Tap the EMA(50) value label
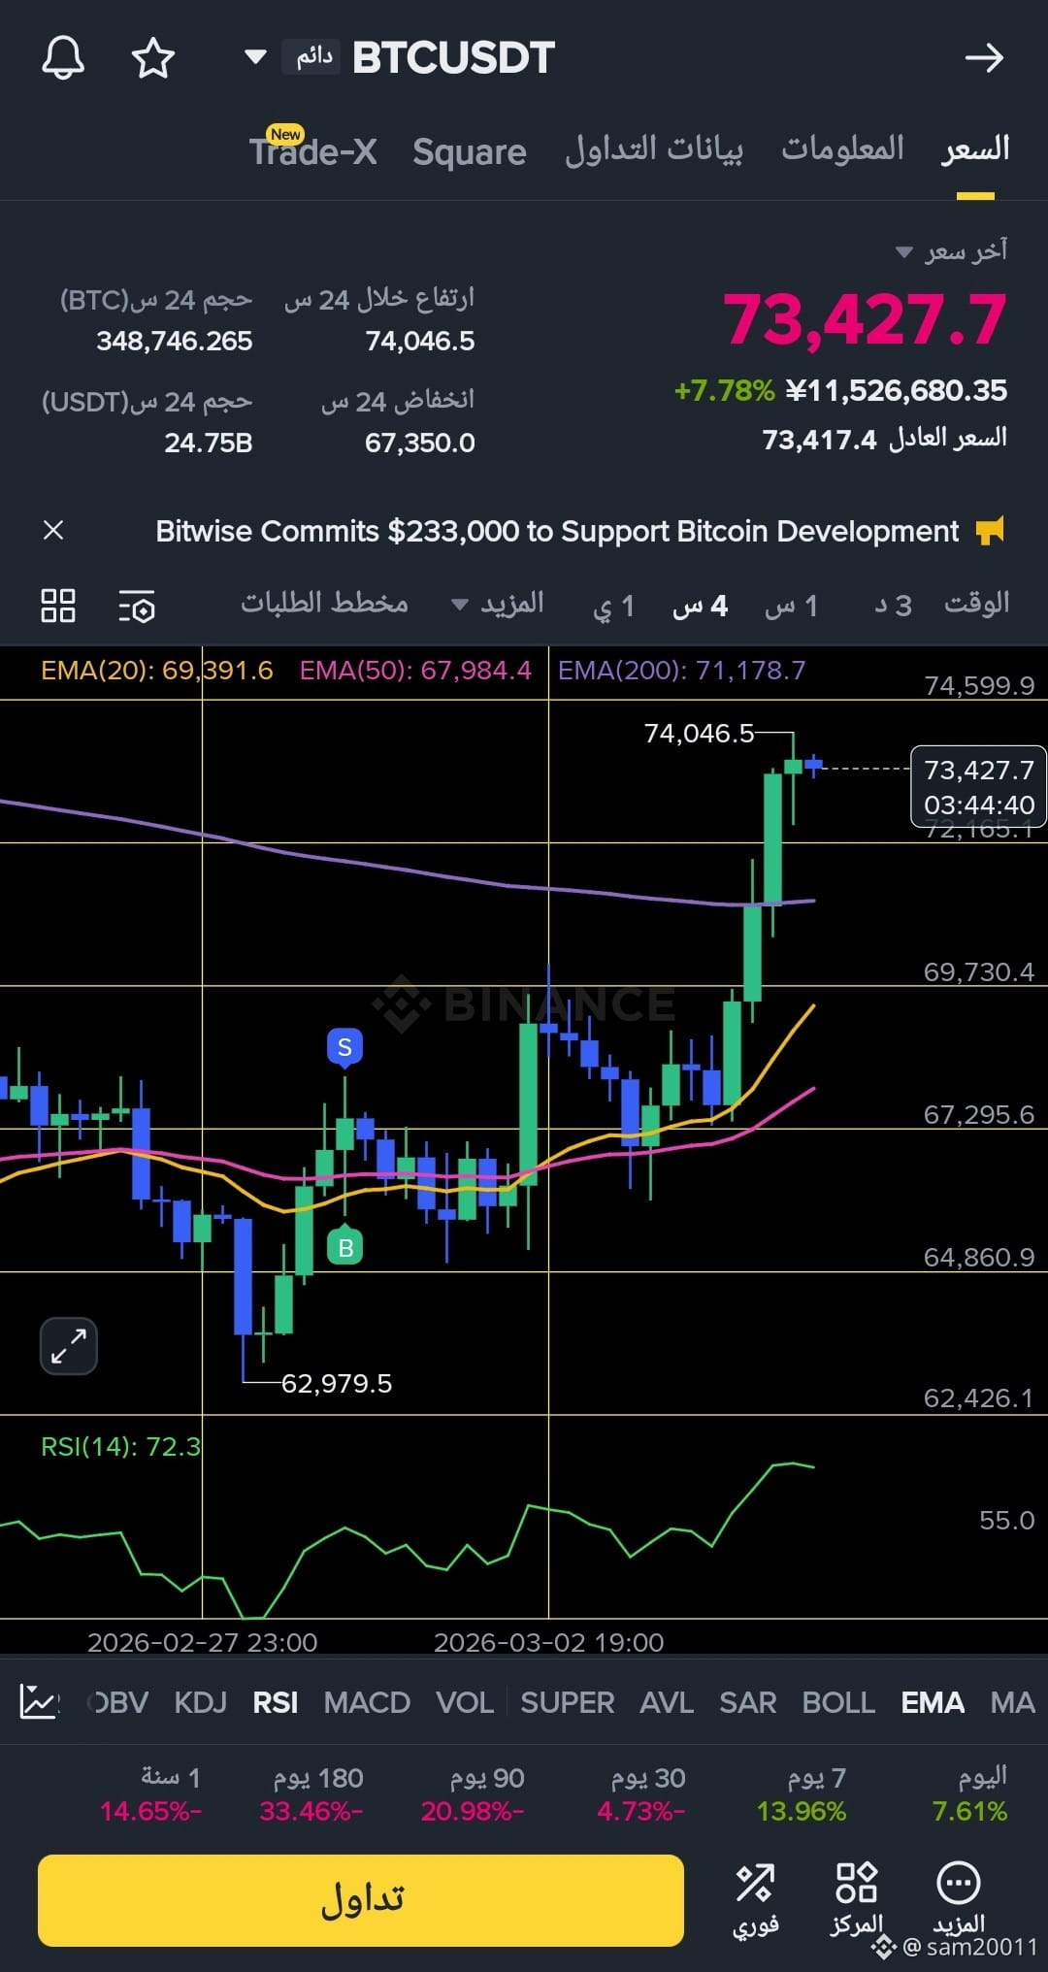This screenshot has height=1972, width=1048. pos(415,670)
